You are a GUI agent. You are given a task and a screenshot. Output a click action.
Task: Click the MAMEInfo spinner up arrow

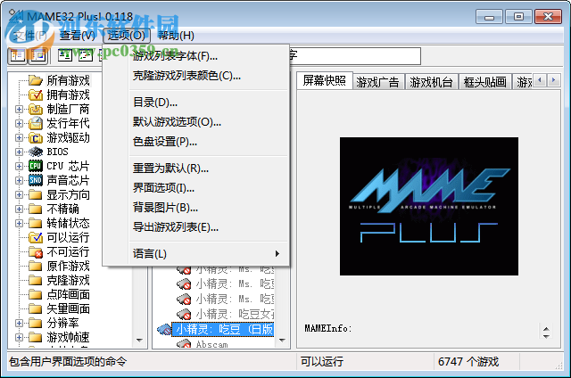click(x=546, y=329)
